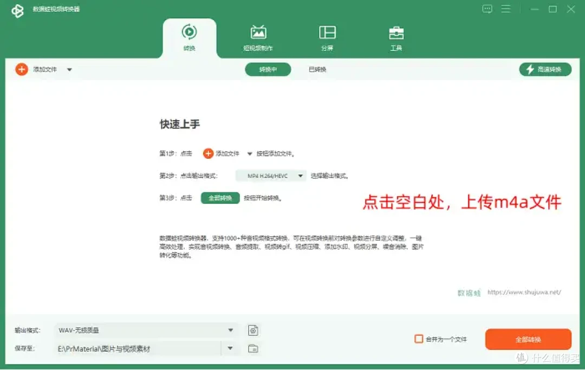Click the orange plus 添加文件 icon in the toolbar
This screenshot has height=370, width=585.
point(22,69)
